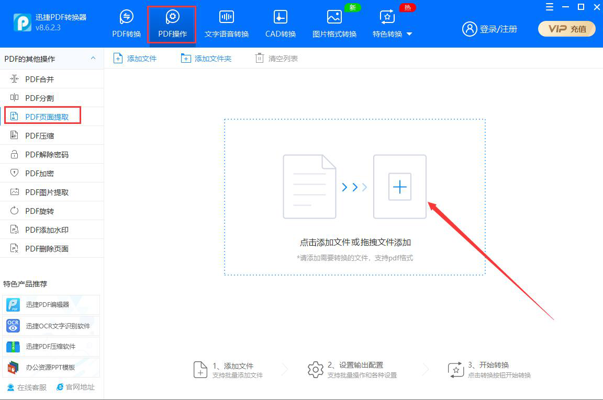The width and height of the screenshot is (603, 400).
Task: Open the hamburger main menu
Action: coord(550,7)
